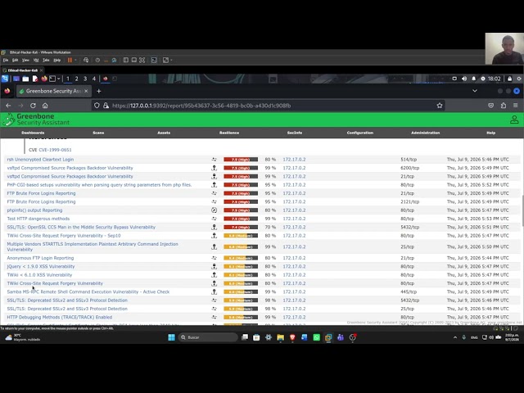Open the Greenbone Assets menu
The image size is (524, 393).
[x=164, y=133]
